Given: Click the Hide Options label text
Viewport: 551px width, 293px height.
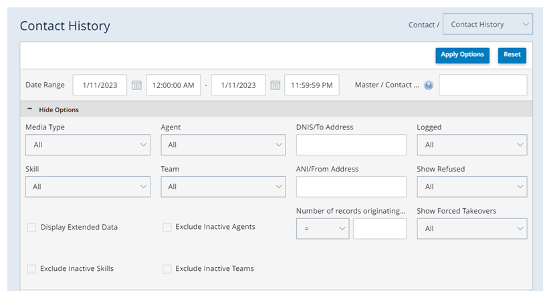Looking at the screenshot, I should click(59, 110).
